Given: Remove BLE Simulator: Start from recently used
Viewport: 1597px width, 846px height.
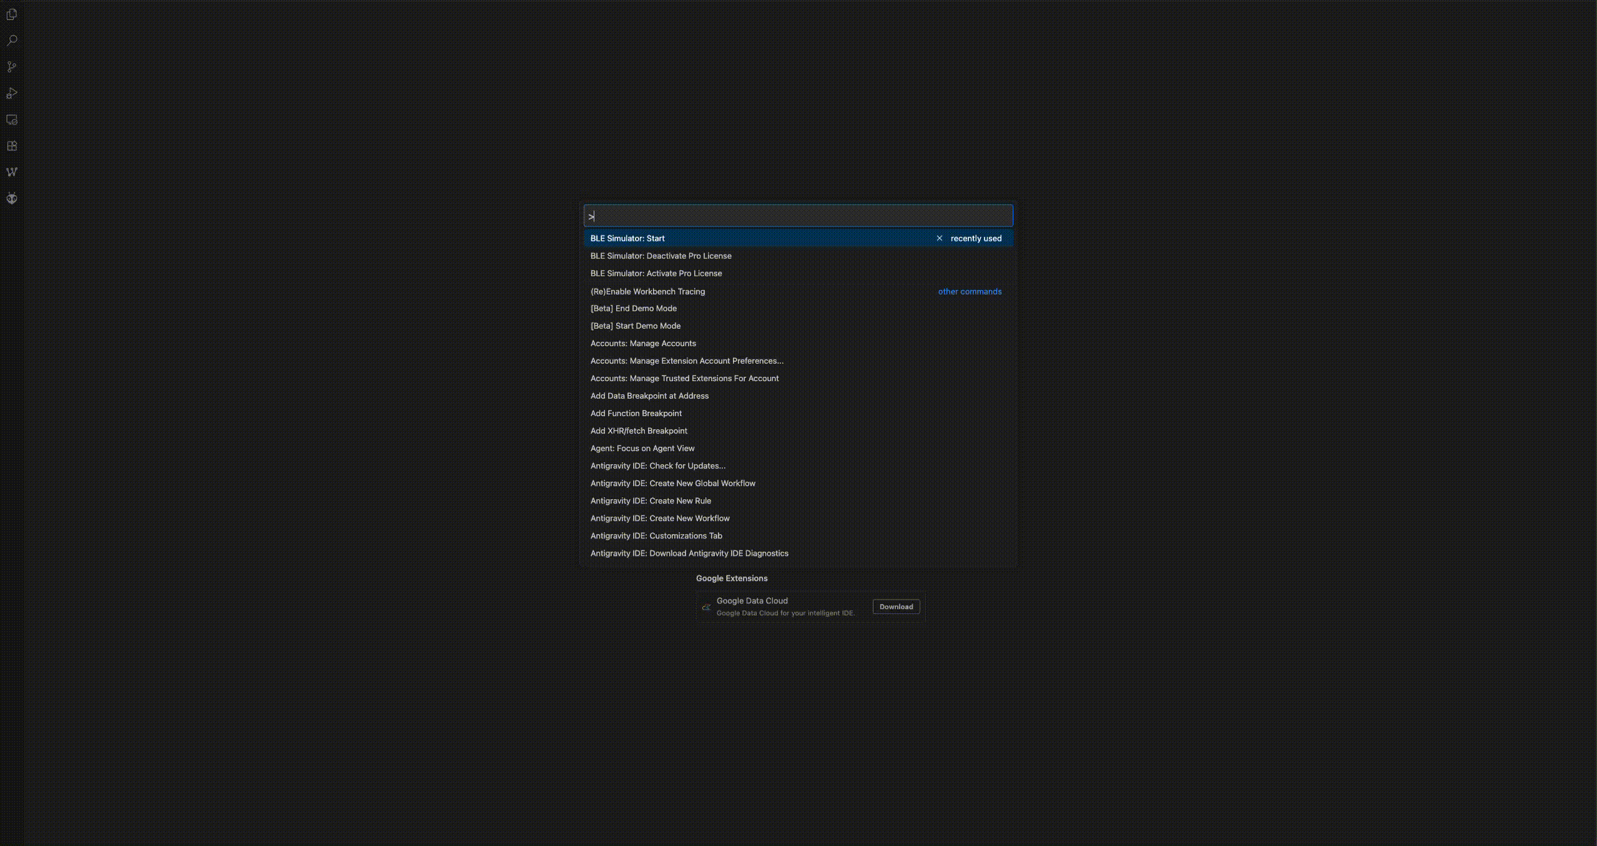Looking at the screenshot, I should coord(939,238).
